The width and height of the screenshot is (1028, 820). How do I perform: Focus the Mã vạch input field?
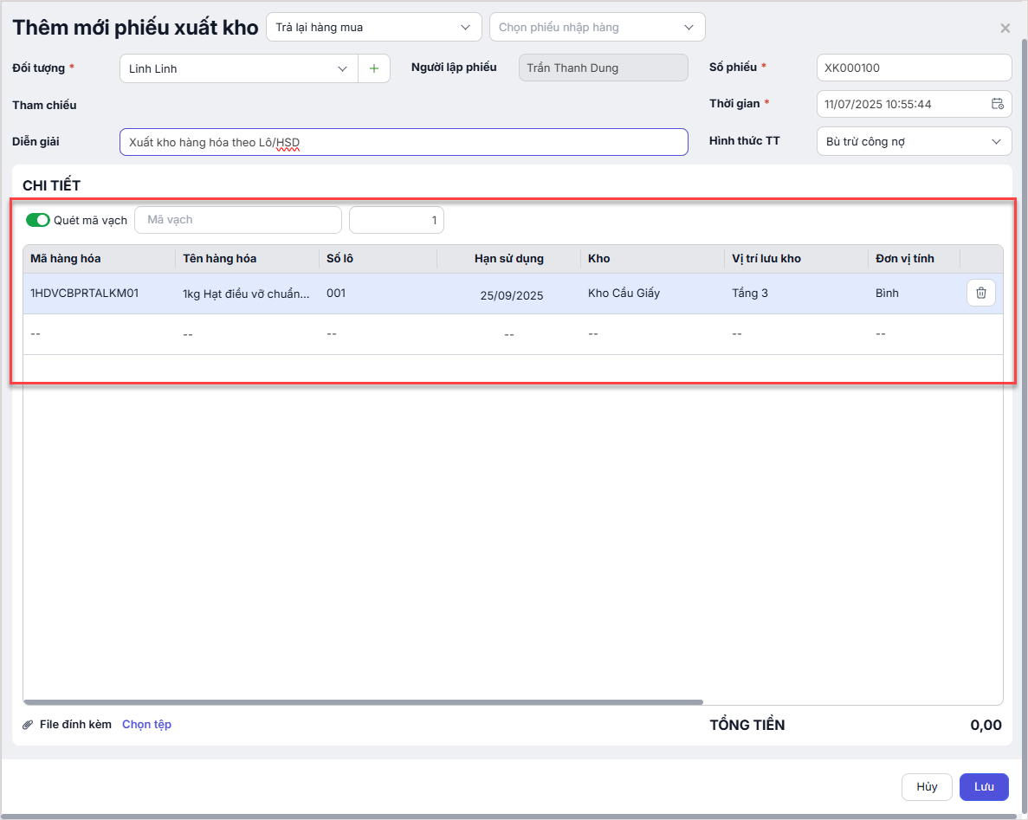(x=238, y=220)
